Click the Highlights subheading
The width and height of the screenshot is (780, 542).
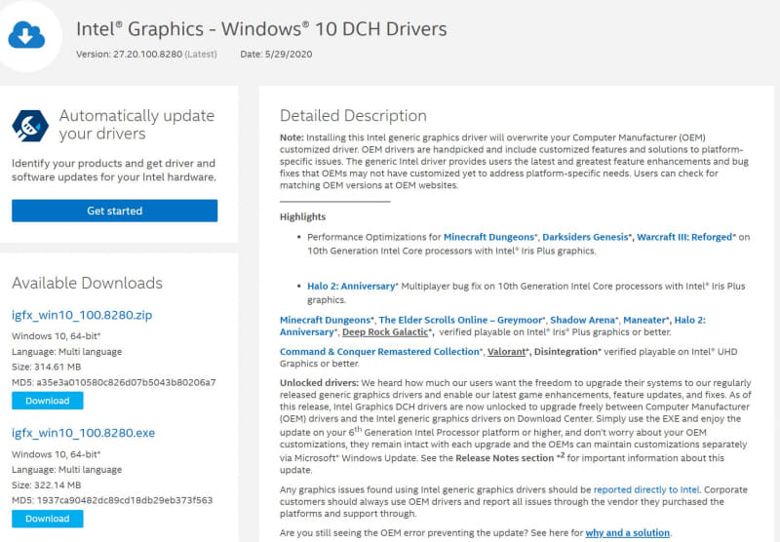tap(302, 217)
